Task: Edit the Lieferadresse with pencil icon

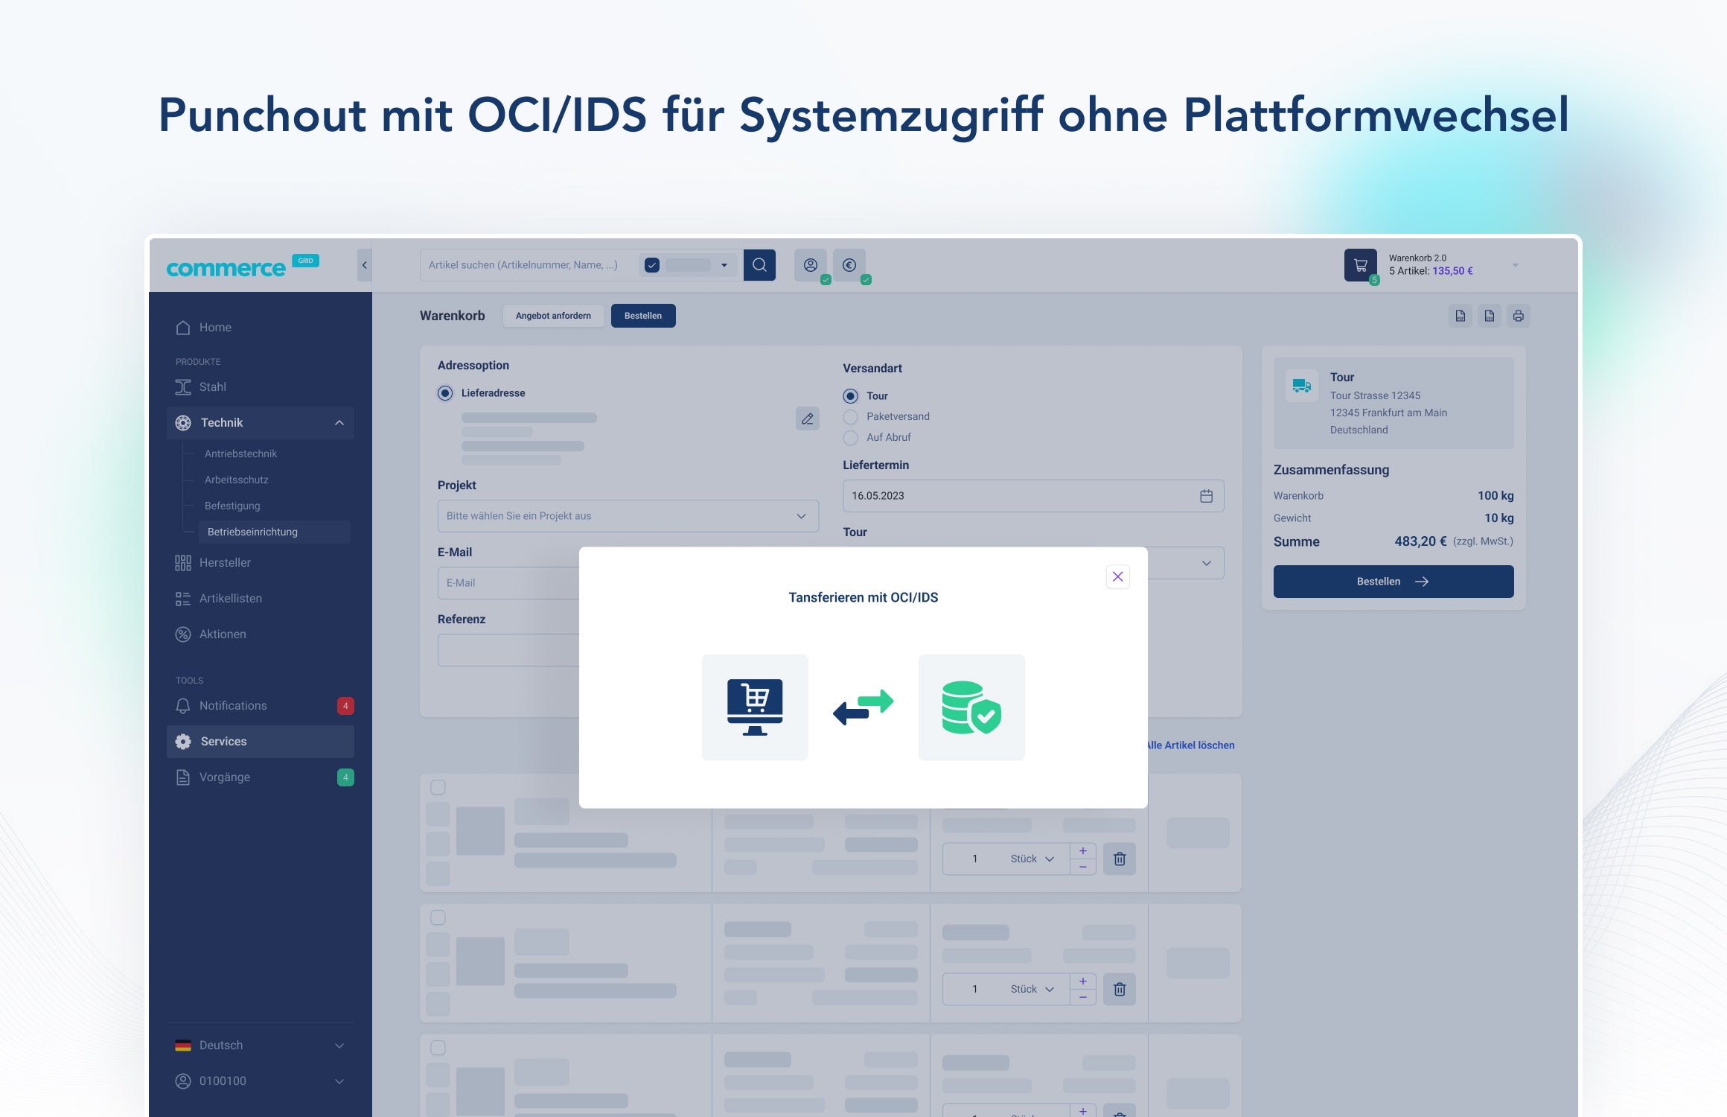Action: (807, 419)
